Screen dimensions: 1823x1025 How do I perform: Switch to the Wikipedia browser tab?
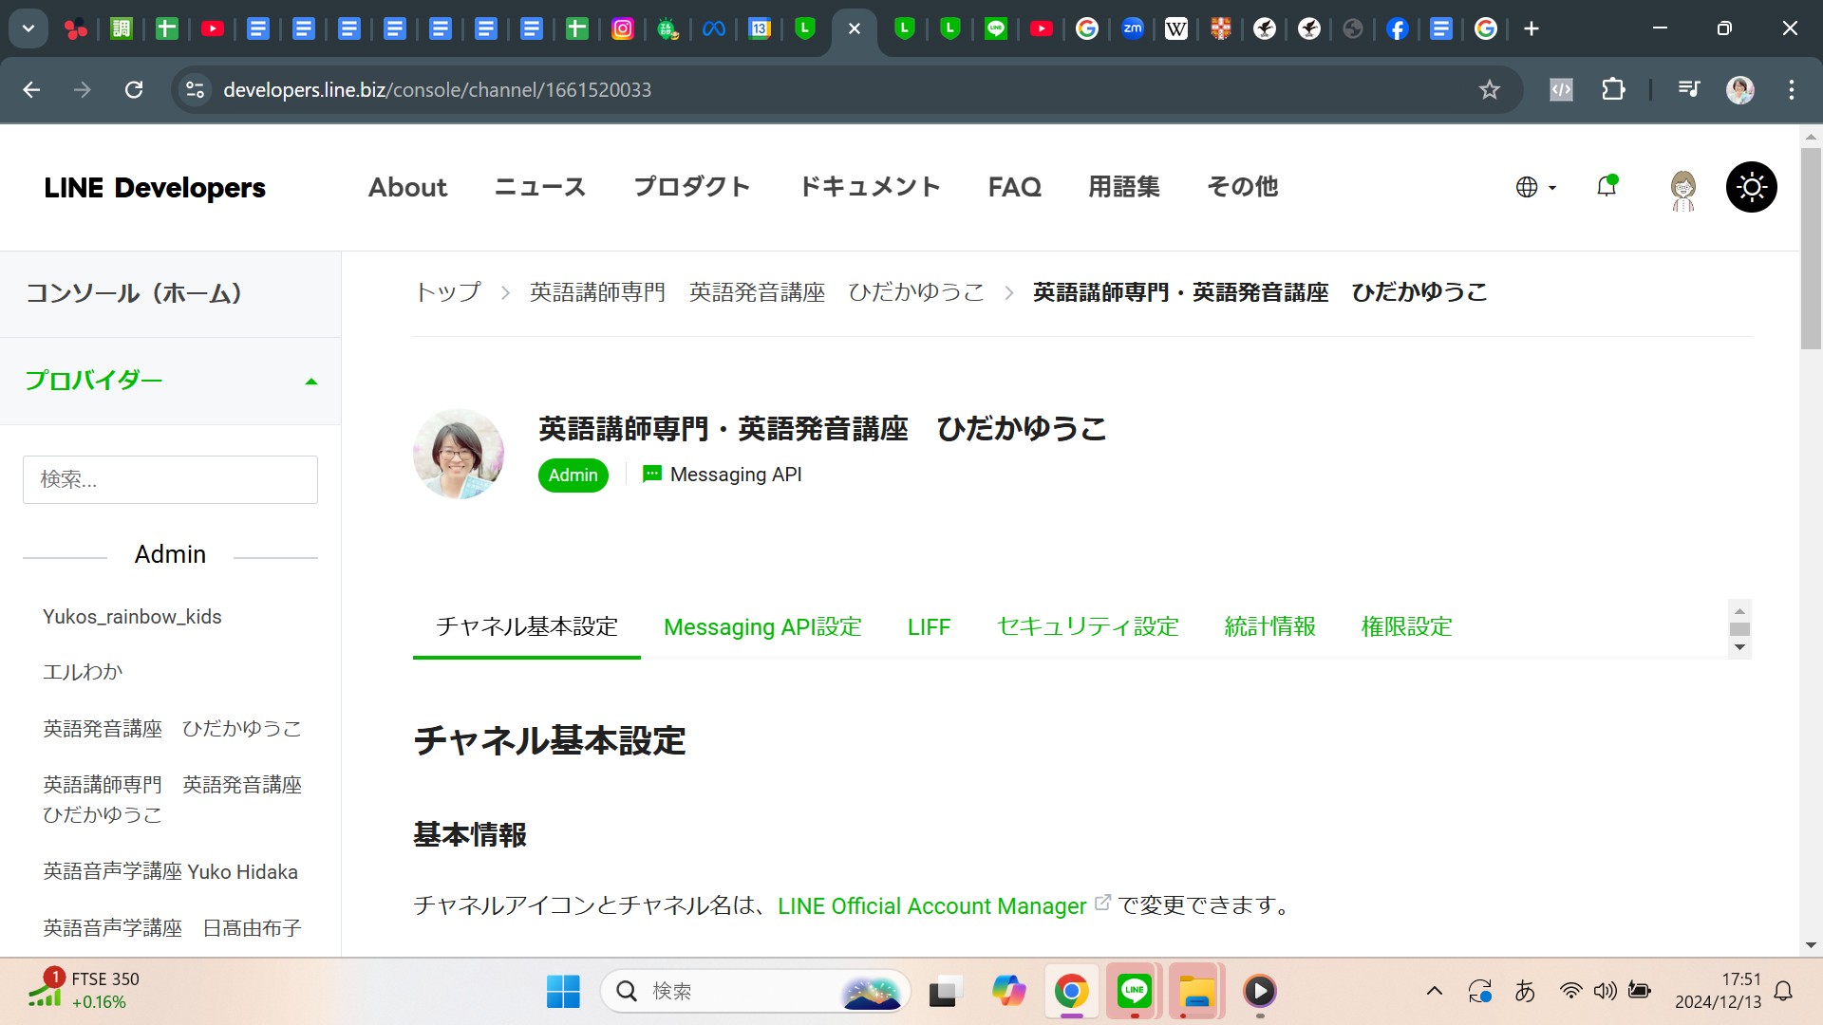(1175, 28)
